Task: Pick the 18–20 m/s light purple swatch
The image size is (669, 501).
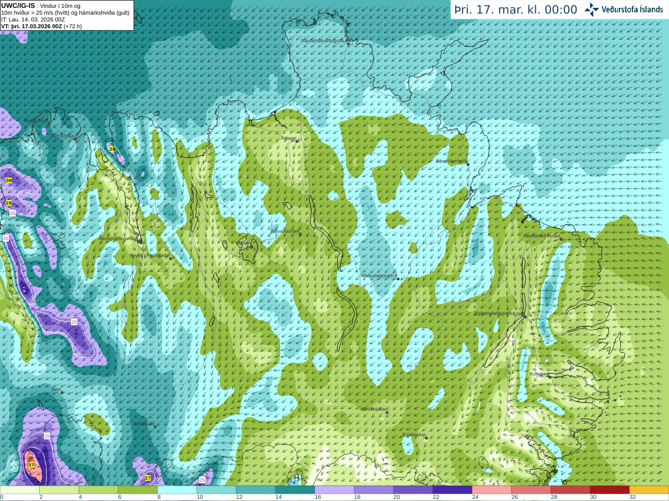Action: click(x=374, y=490)
